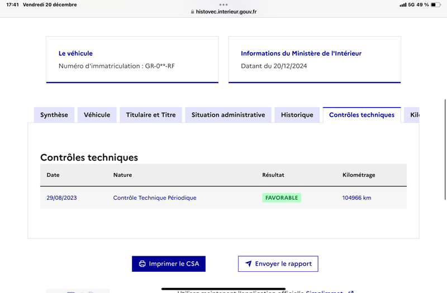Open the partially hidden Kilométrage tab

(412, 115)
